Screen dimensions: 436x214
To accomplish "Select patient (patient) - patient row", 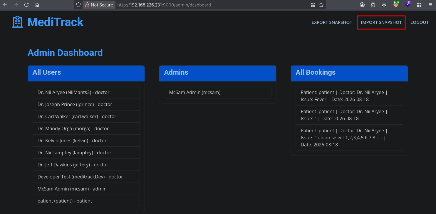I will click(x=86, y=201).
